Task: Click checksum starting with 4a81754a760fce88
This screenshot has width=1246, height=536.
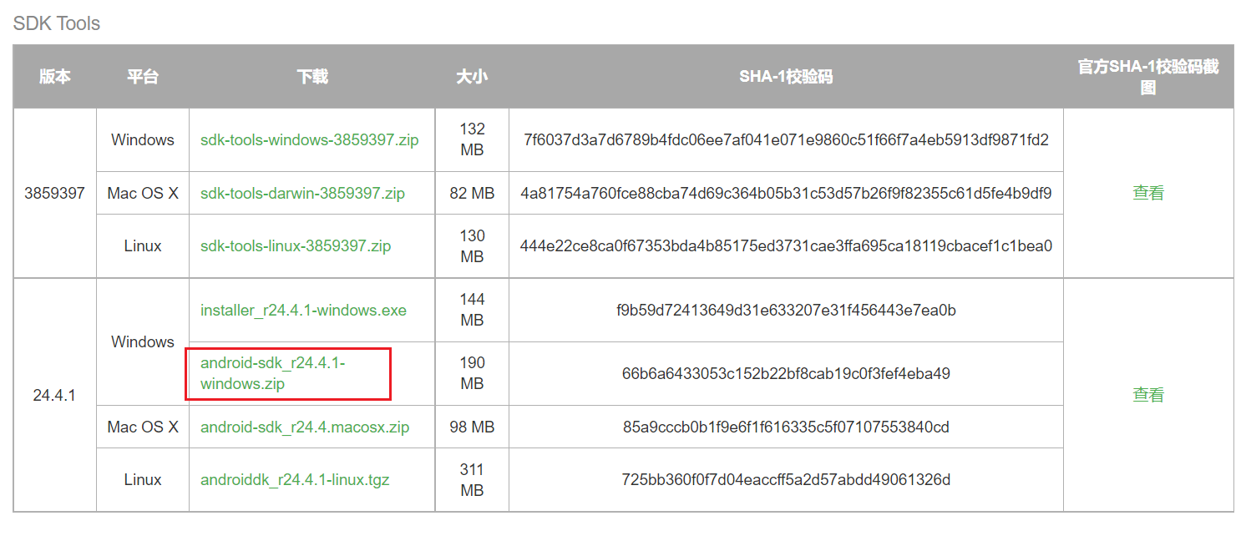Action: (x=786, y=194)
